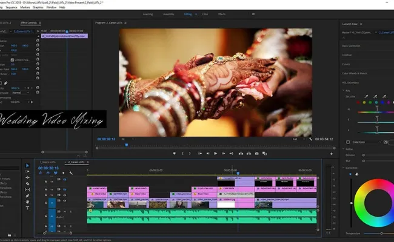Click the blue color swatch in Key

point(382,102)
